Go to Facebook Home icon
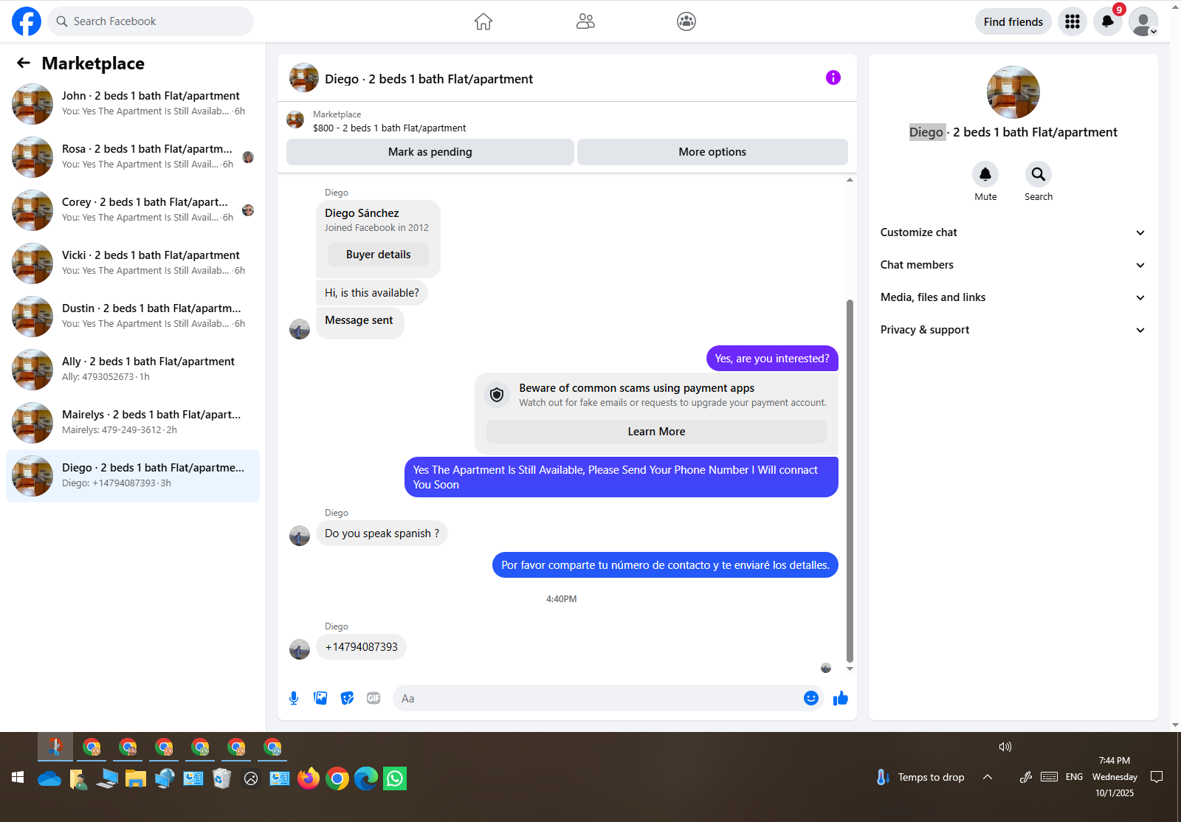Viewport: 1181px width, 822px height. 483,21
